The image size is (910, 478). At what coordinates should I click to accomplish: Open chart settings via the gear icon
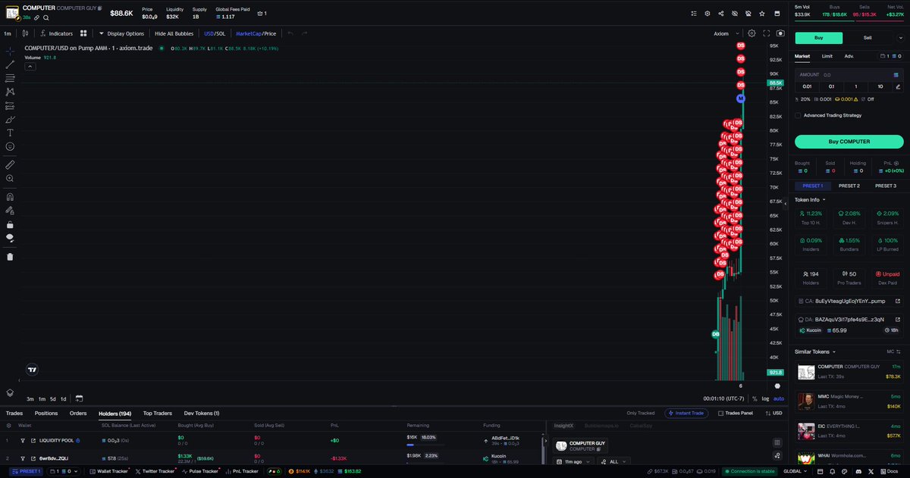pos(752,33)
